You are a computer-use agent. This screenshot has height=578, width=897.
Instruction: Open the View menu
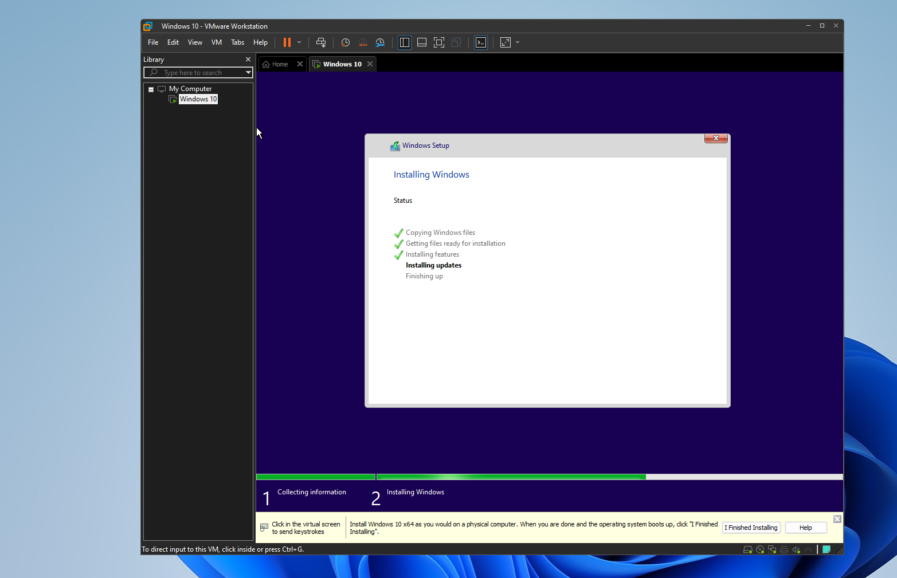coord(195,42)
